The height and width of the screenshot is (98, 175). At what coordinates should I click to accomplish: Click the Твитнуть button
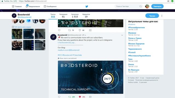157,6
